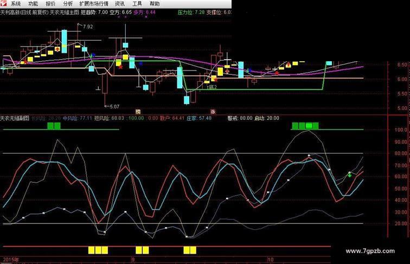This screenshot has width=410, height=264.
Task: Open the 分析 menu
Action: click(68, 4)
